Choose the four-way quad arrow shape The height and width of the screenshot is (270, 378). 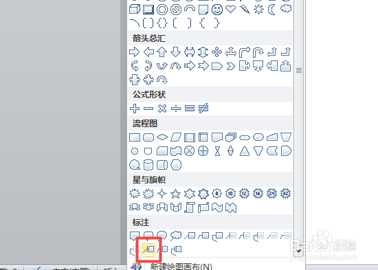217,52
